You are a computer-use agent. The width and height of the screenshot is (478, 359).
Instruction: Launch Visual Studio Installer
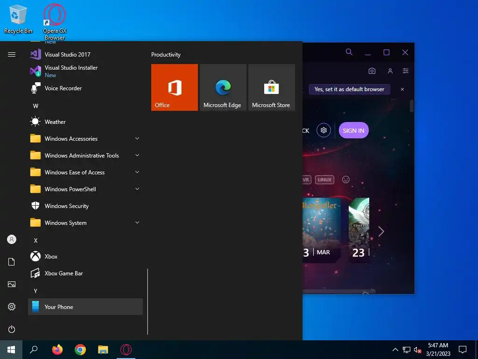pos(85,71)
